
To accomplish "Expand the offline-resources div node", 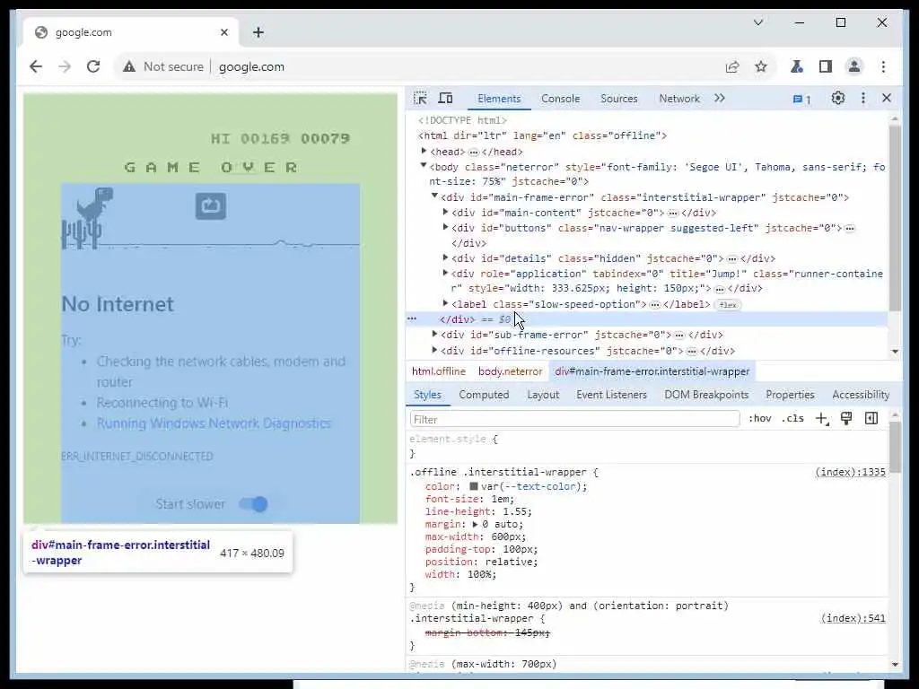I will pos(434,350).
